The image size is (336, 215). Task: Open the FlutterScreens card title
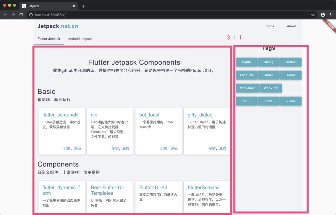tap(203, 188)
